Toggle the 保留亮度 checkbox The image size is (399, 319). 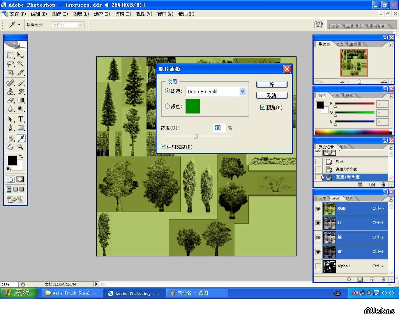164,147
